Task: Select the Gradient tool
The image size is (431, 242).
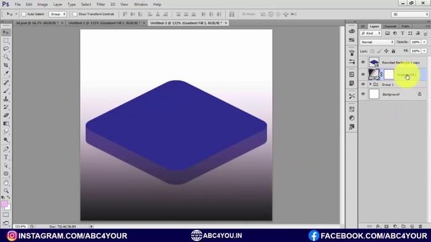Action: tap(6, 124)
